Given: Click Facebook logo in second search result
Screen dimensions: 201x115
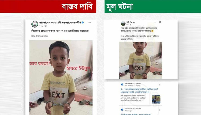Looking at the screenshot, I should pos(122,110).
